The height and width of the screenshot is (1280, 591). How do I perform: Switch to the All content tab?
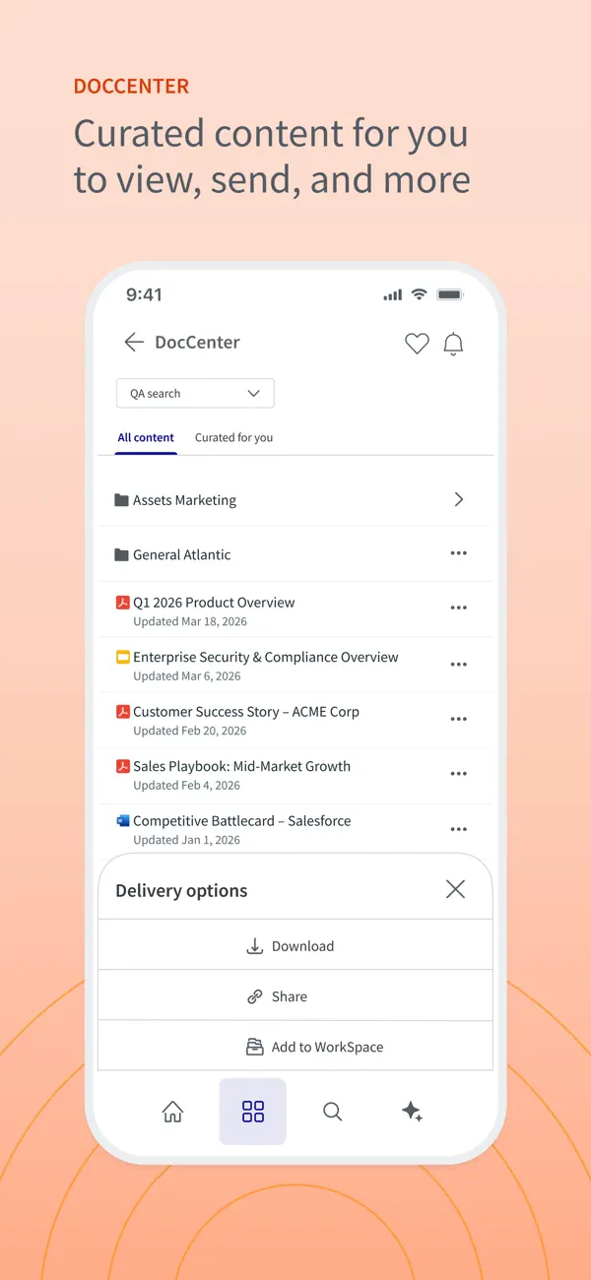click(x=146, y=438)
